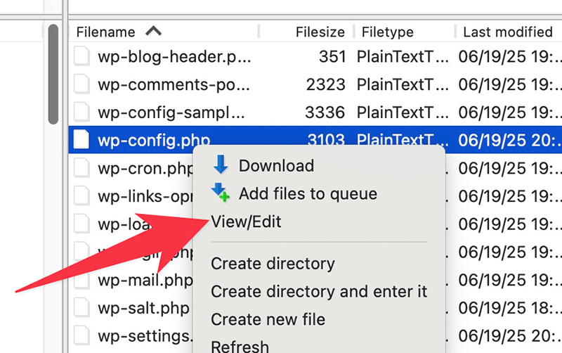The image size is (562, 353).
Task: Click the add-to-queue plus arrow icon
Action: (x=221, y=193)
